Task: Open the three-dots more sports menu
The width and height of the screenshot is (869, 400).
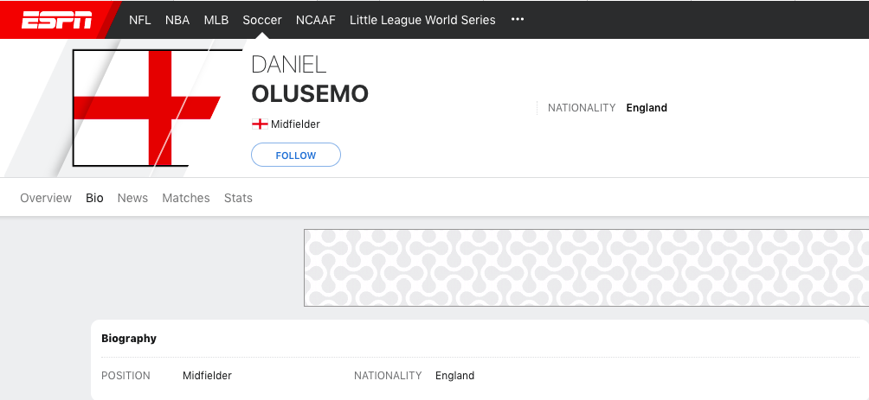Action: (518, 19)
